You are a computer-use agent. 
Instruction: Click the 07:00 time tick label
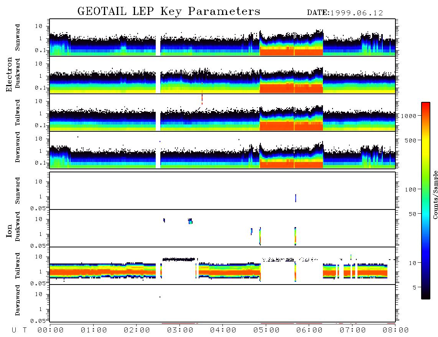[352, 330]
